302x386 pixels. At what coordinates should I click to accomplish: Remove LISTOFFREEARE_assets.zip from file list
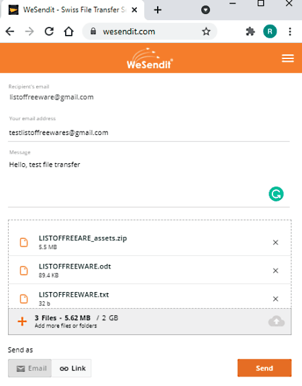(x=275, y=242)
